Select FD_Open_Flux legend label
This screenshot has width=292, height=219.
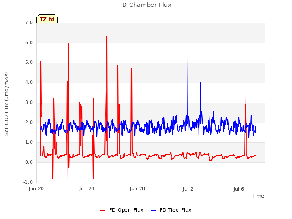[126, 210]
